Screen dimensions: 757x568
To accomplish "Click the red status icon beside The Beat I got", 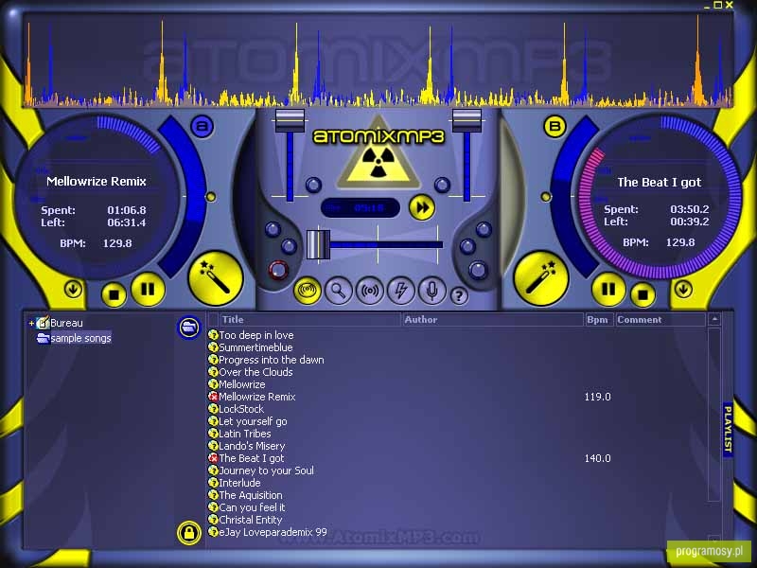I will click(x=213, y=458).
